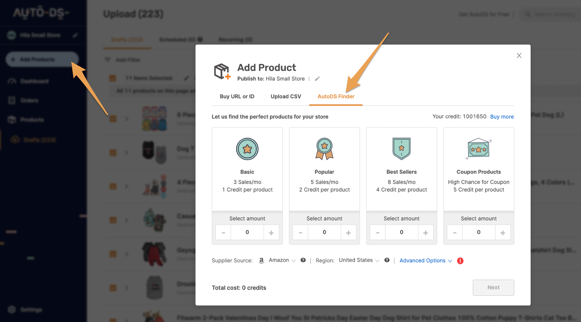Increase Basic amount with plus
Image resolution: width=581 pixels, height=322 pixels.
tap(271, 232)
